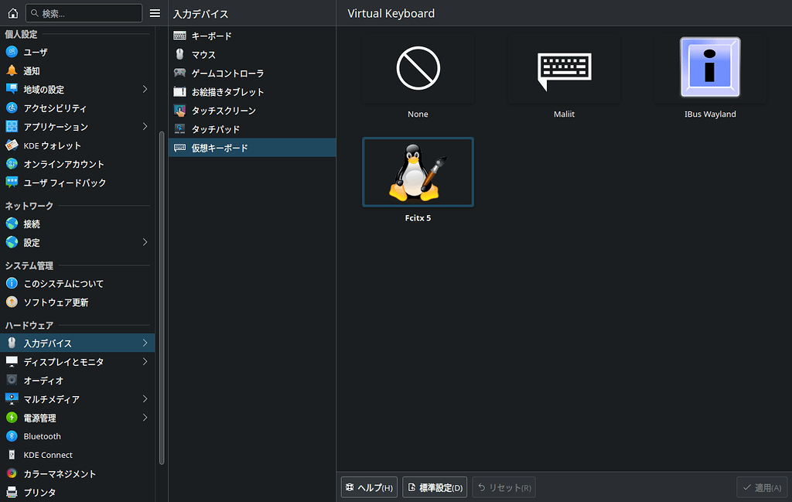The image size is (792, 502).
Task: Expand ディスプレイとモニタ chevron arrow
Action: tap(145, 361)
